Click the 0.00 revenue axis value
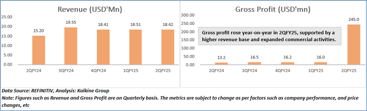 (x=8, y=65)
